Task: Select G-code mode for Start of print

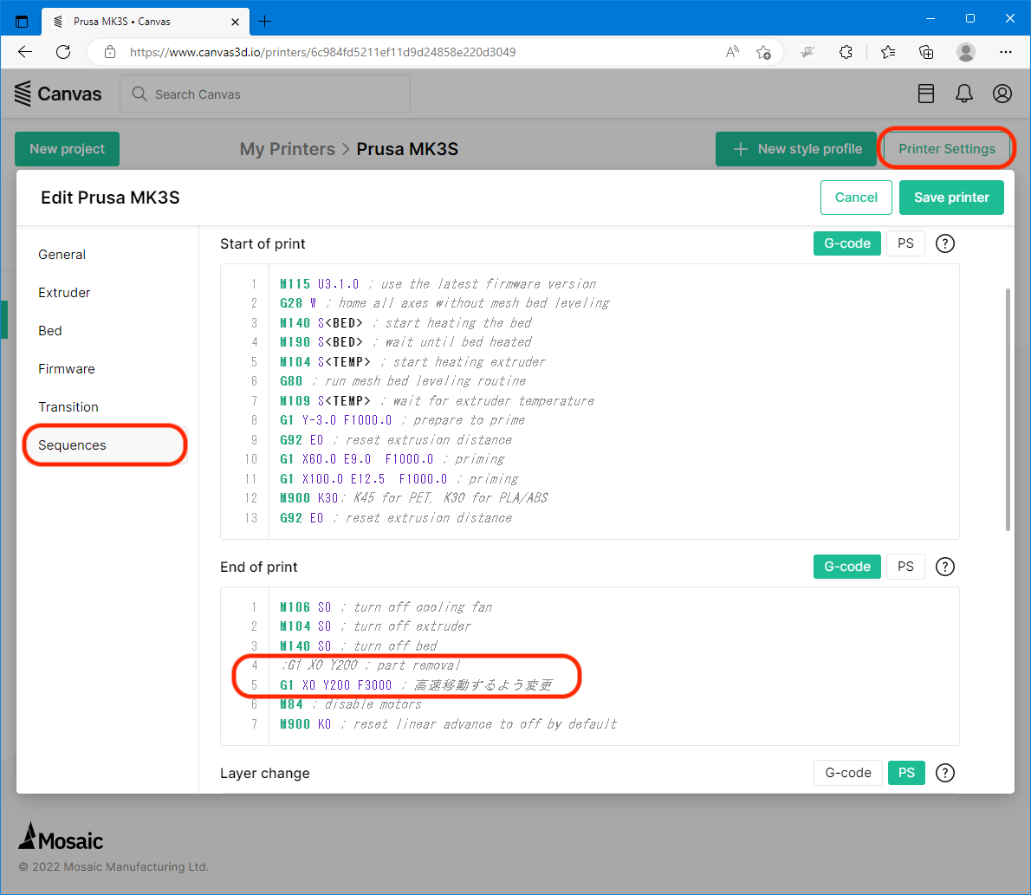Action: coord(847,243)
